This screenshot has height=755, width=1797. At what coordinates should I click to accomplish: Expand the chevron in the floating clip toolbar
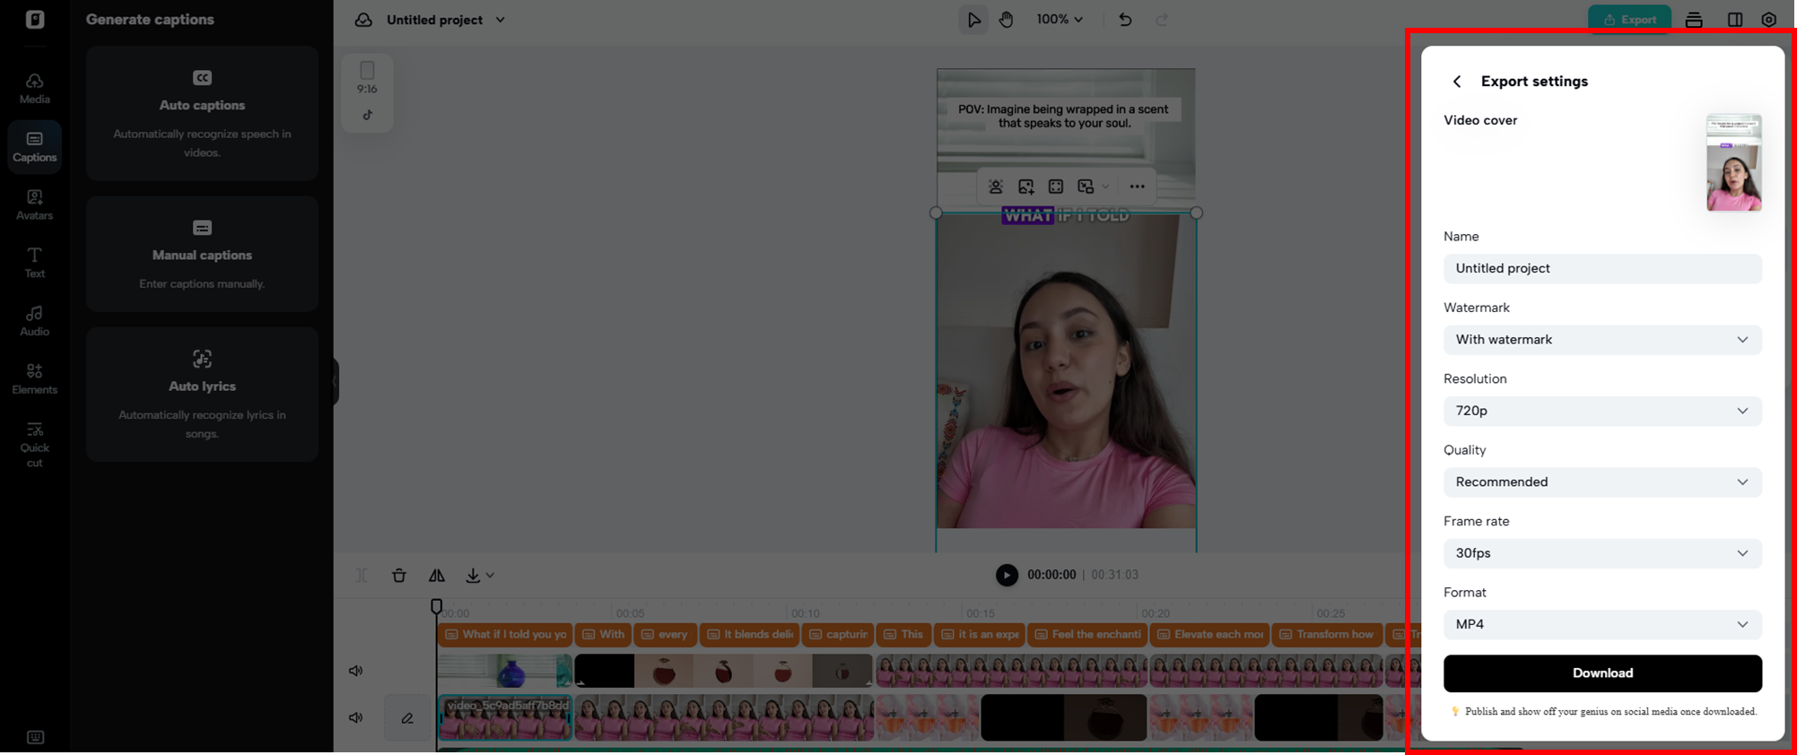pyautogui.click(x=1105, y=187)
